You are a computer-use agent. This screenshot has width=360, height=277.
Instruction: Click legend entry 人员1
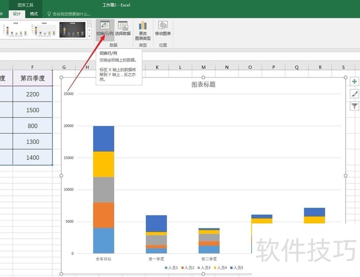(171, 268)
